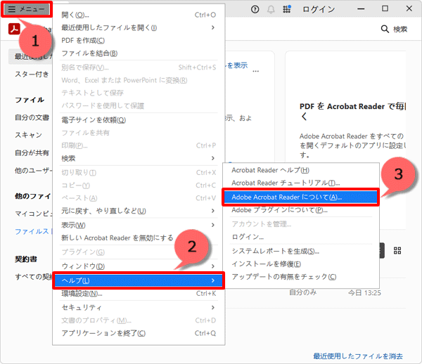The width and height of the screenshot is (422, 364).
Task: Select スター付き in the sidebar
Action: pos(32,74)
